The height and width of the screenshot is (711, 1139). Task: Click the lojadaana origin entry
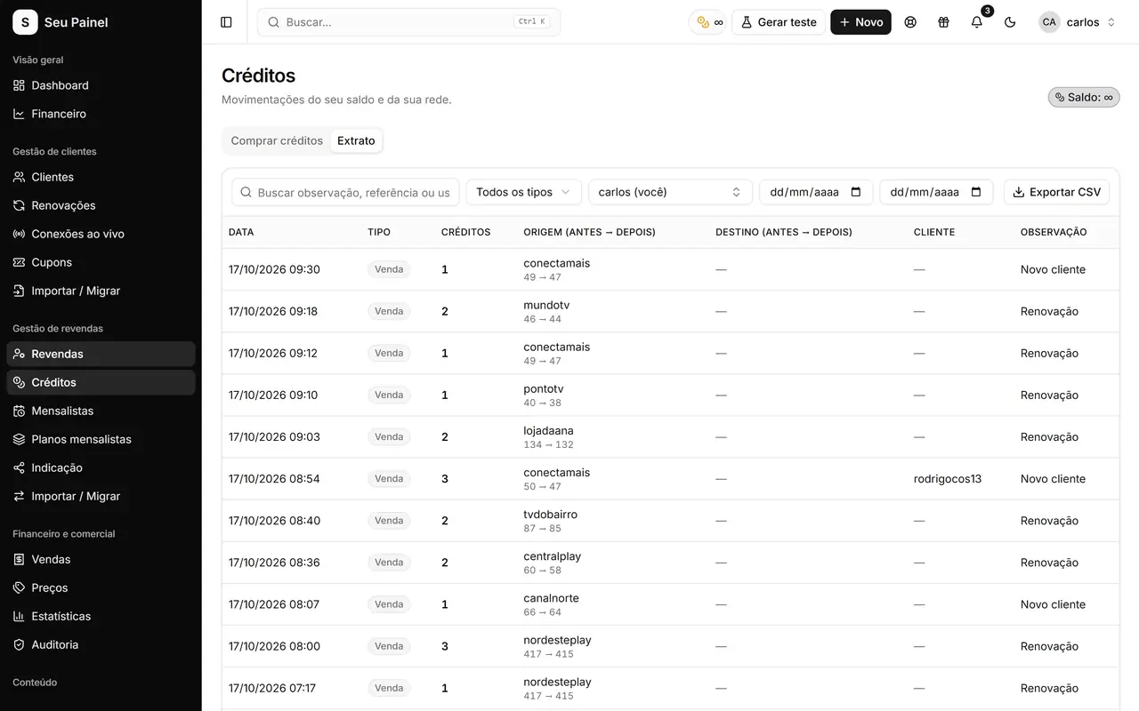pos(548,431)
